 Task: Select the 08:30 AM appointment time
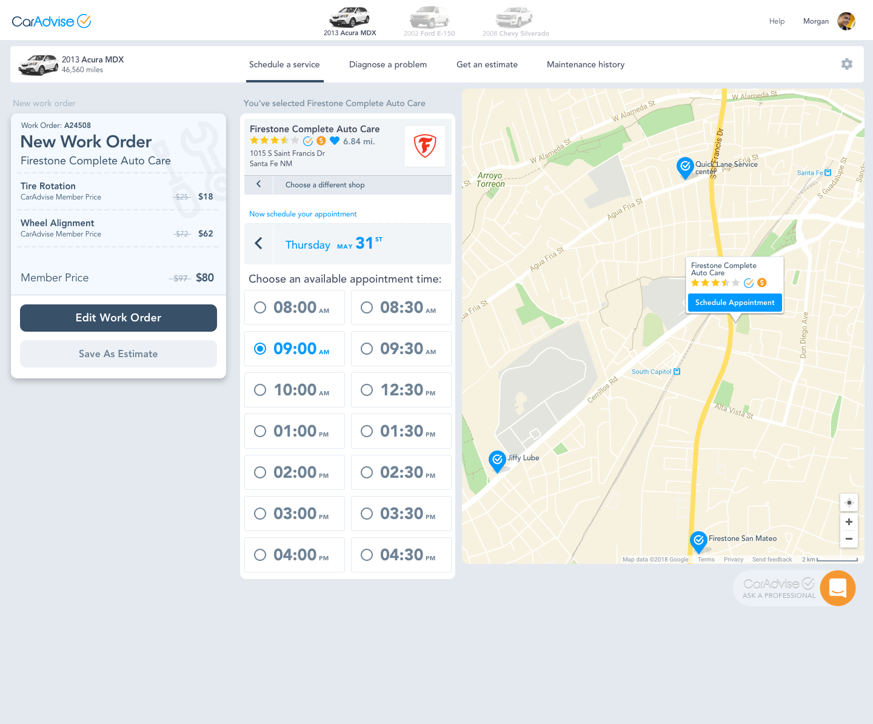401,307
